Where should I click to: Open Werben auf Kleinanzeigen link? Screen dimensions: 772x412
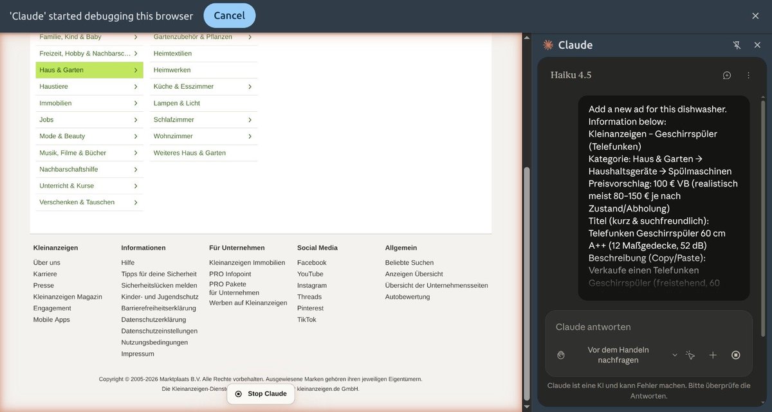[x=248, y=303]
